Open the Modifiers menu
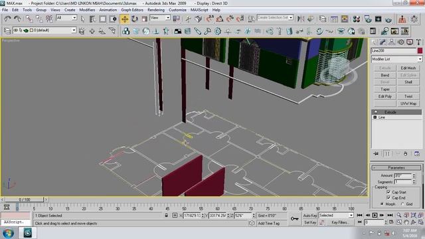Viewport: 425px width, 239px height. click(x=87, y=10)
